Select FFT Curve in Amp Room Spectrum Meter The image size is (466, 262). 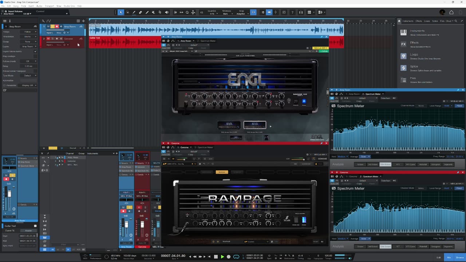point(410,164)
